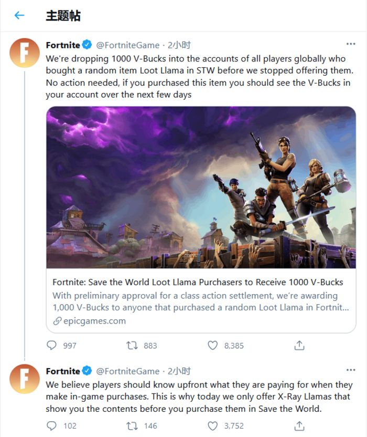
Task: Click the Fortnite name on first tweet
Action: click(63, 45)
